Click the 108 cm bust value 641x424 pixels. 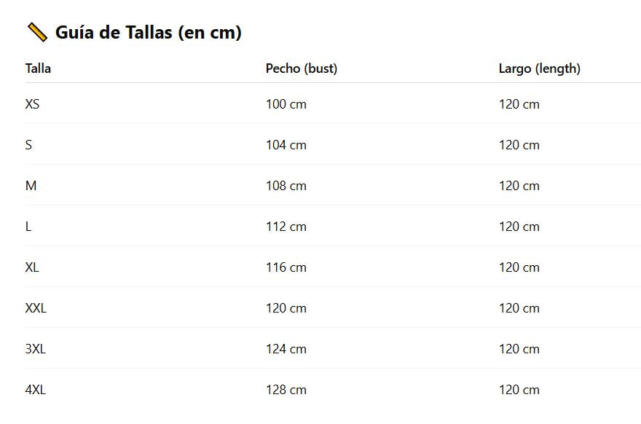[x=286, y=186]
